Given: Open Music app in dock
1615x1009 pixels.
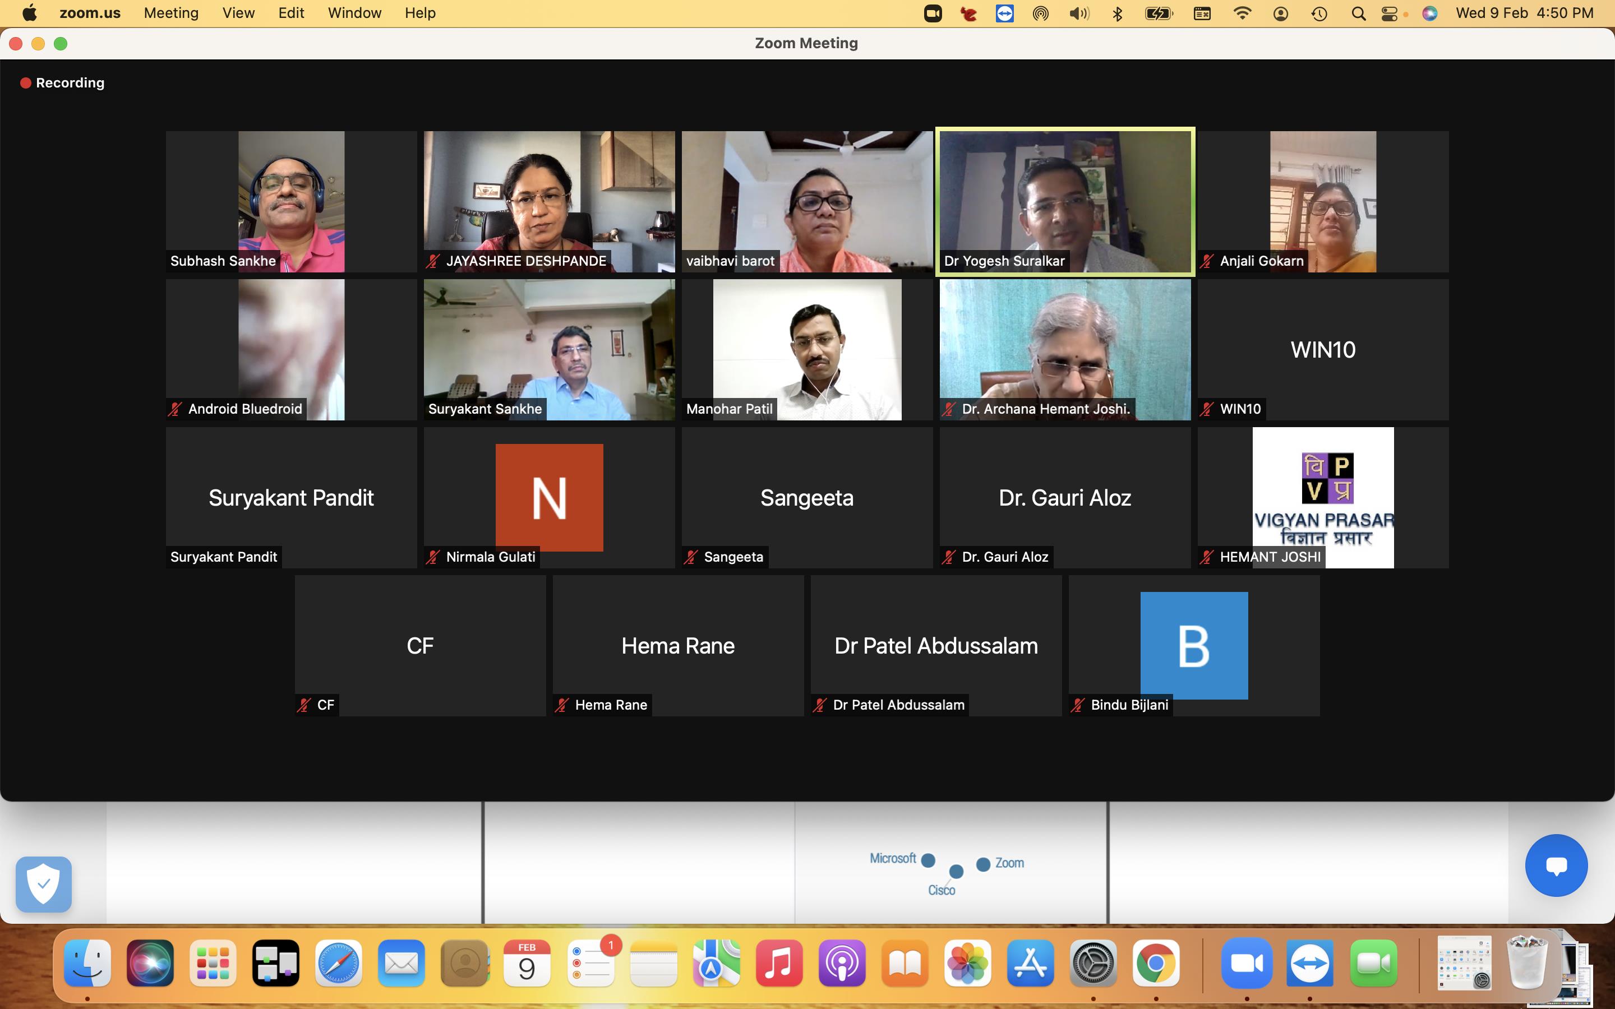Looking at the screenshot, I should [779, 963].
